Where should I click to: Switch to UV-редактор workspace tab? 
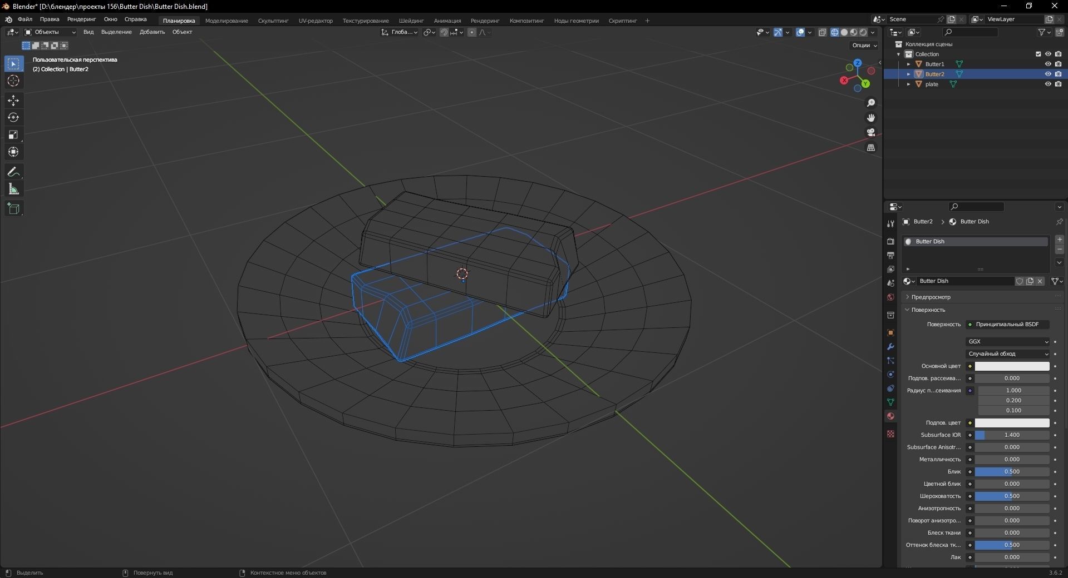pyautogui.click(x=316, y=21)
